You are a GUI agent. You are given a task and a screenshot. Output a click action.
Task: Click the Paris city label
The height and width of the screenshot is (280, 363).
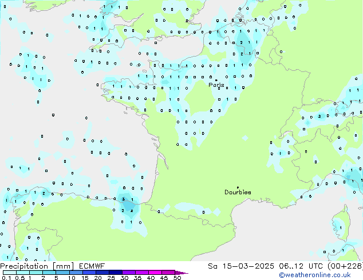click(x=216, y=85)
